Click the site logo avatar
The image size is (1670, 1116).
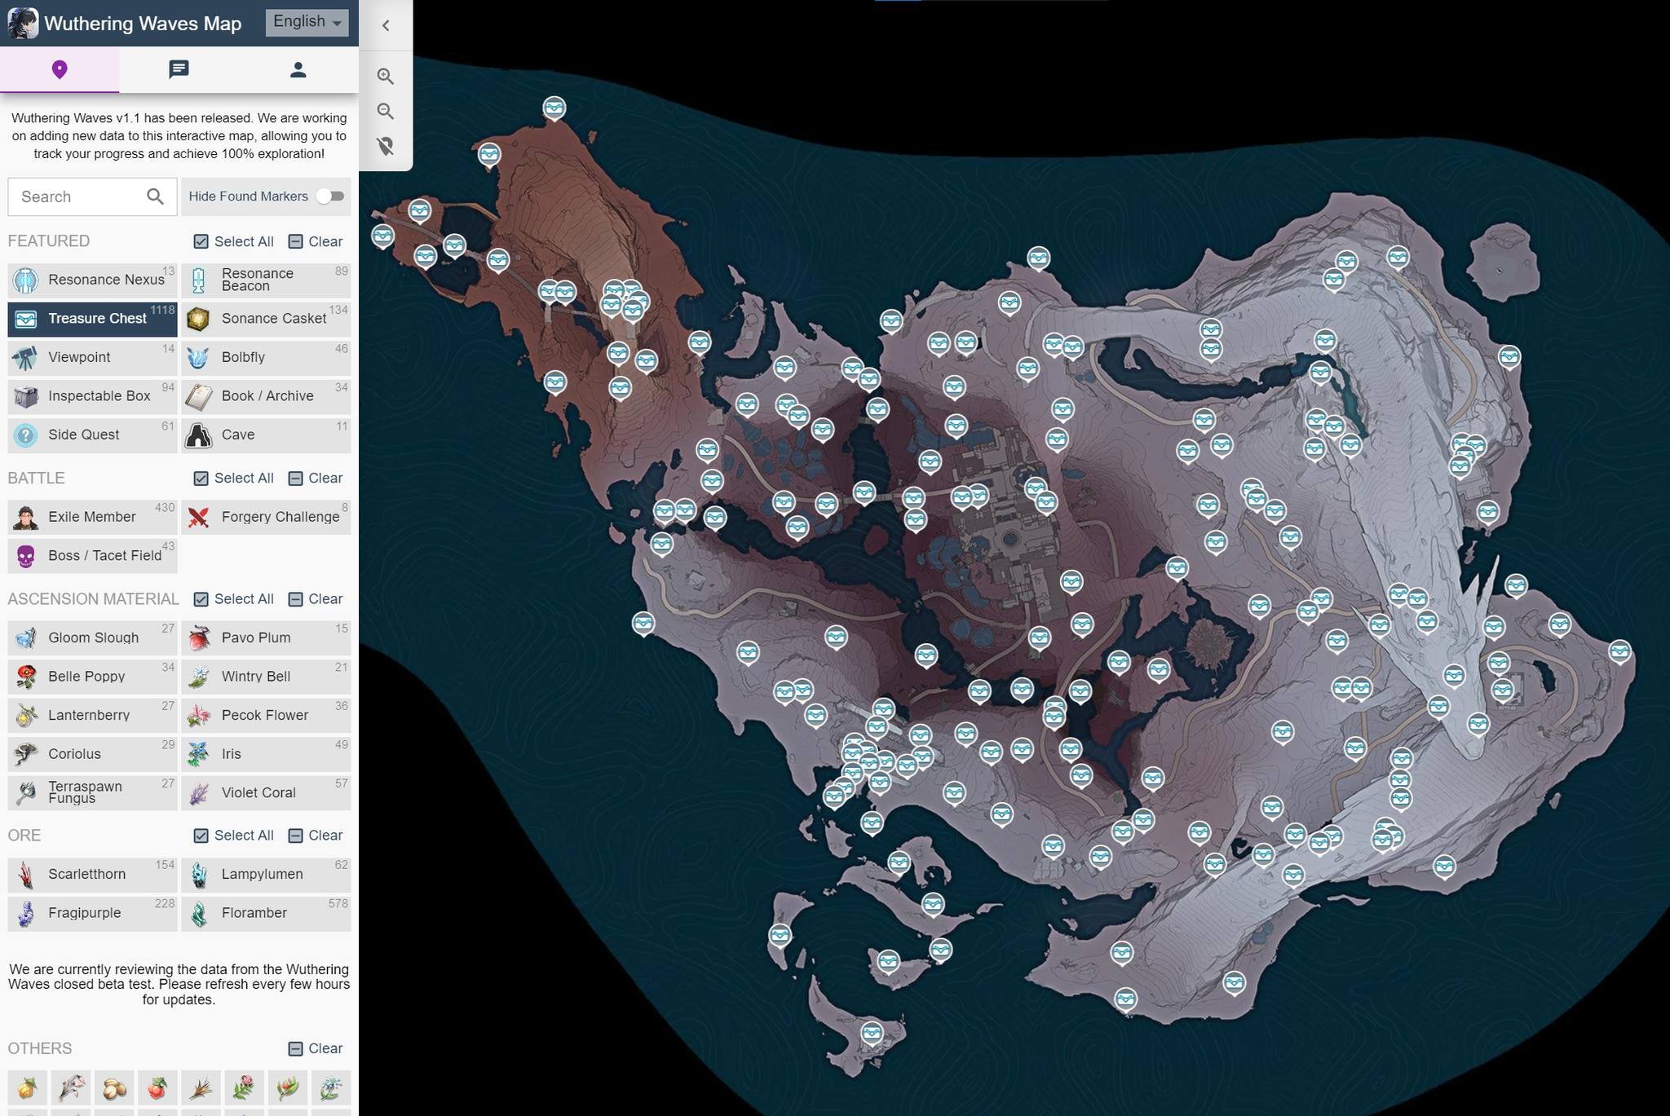coord(22,23)
